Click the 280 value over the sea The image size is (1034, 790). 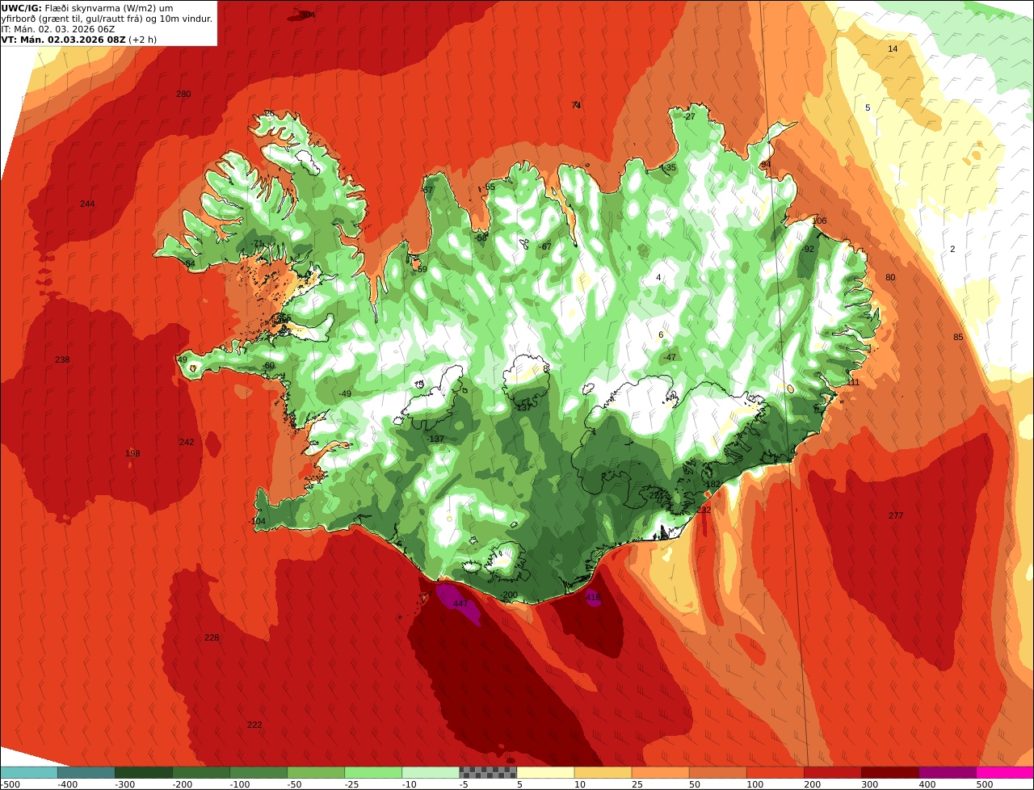[x=183, y=94]
